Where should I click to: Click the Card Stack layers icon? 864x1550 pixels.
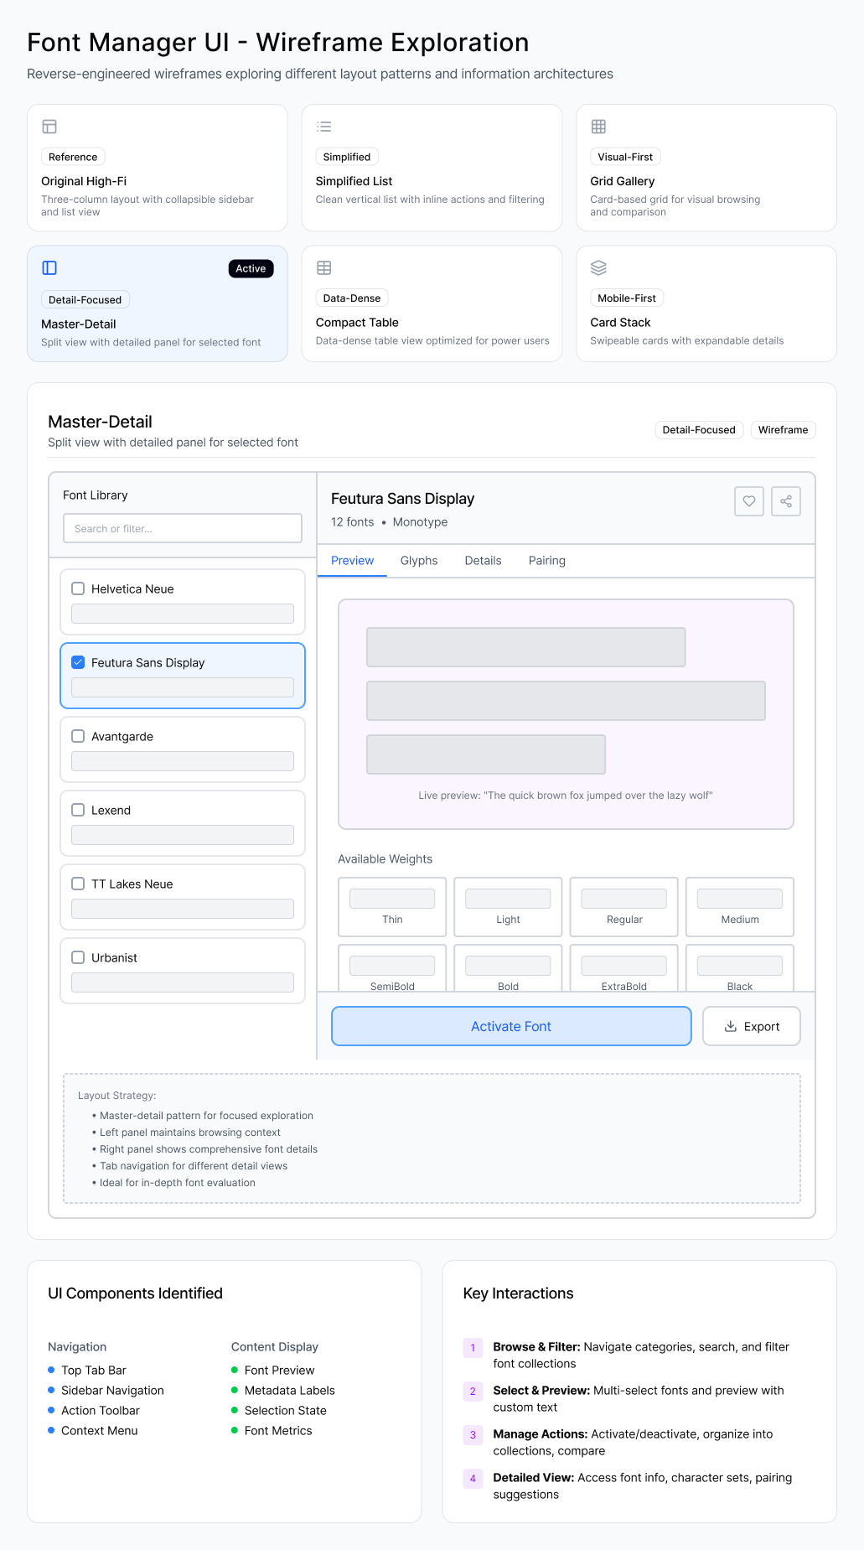[599, 267]
